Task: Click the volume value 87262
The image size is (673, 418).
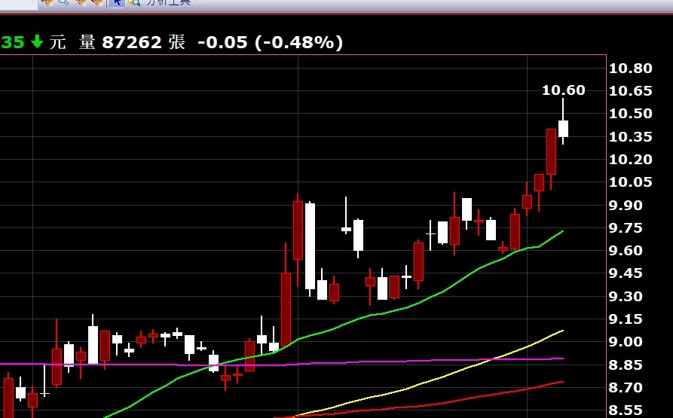Action: click(x=132, y=42)
